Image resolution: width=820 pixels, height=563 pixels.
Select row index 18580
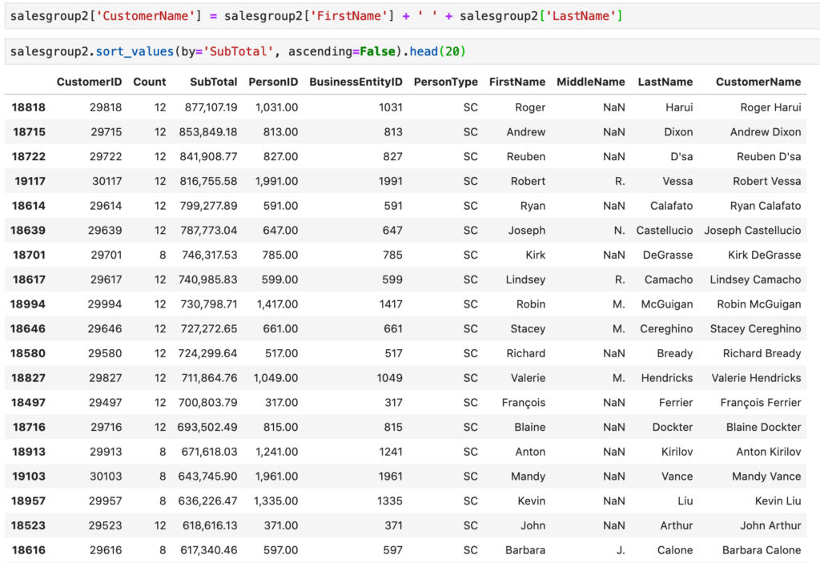click(28, 353)
